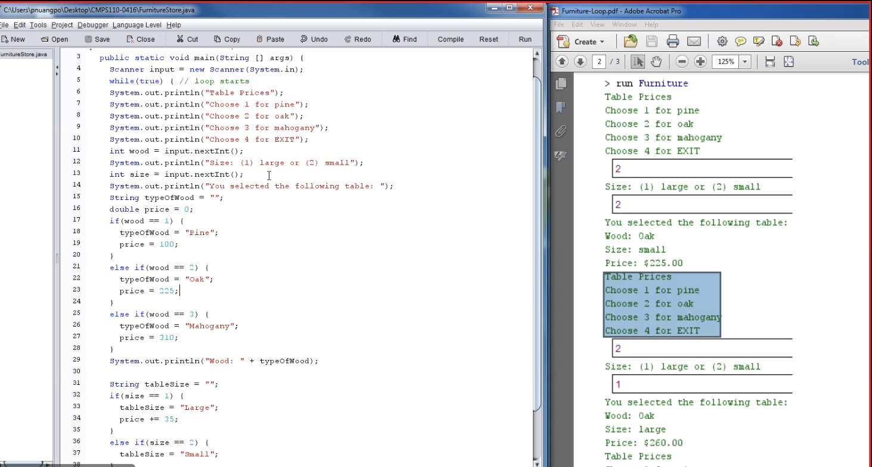Go to previous page with up arrow
This screenshot has width=872, height=467.
(x=562, y=62)
